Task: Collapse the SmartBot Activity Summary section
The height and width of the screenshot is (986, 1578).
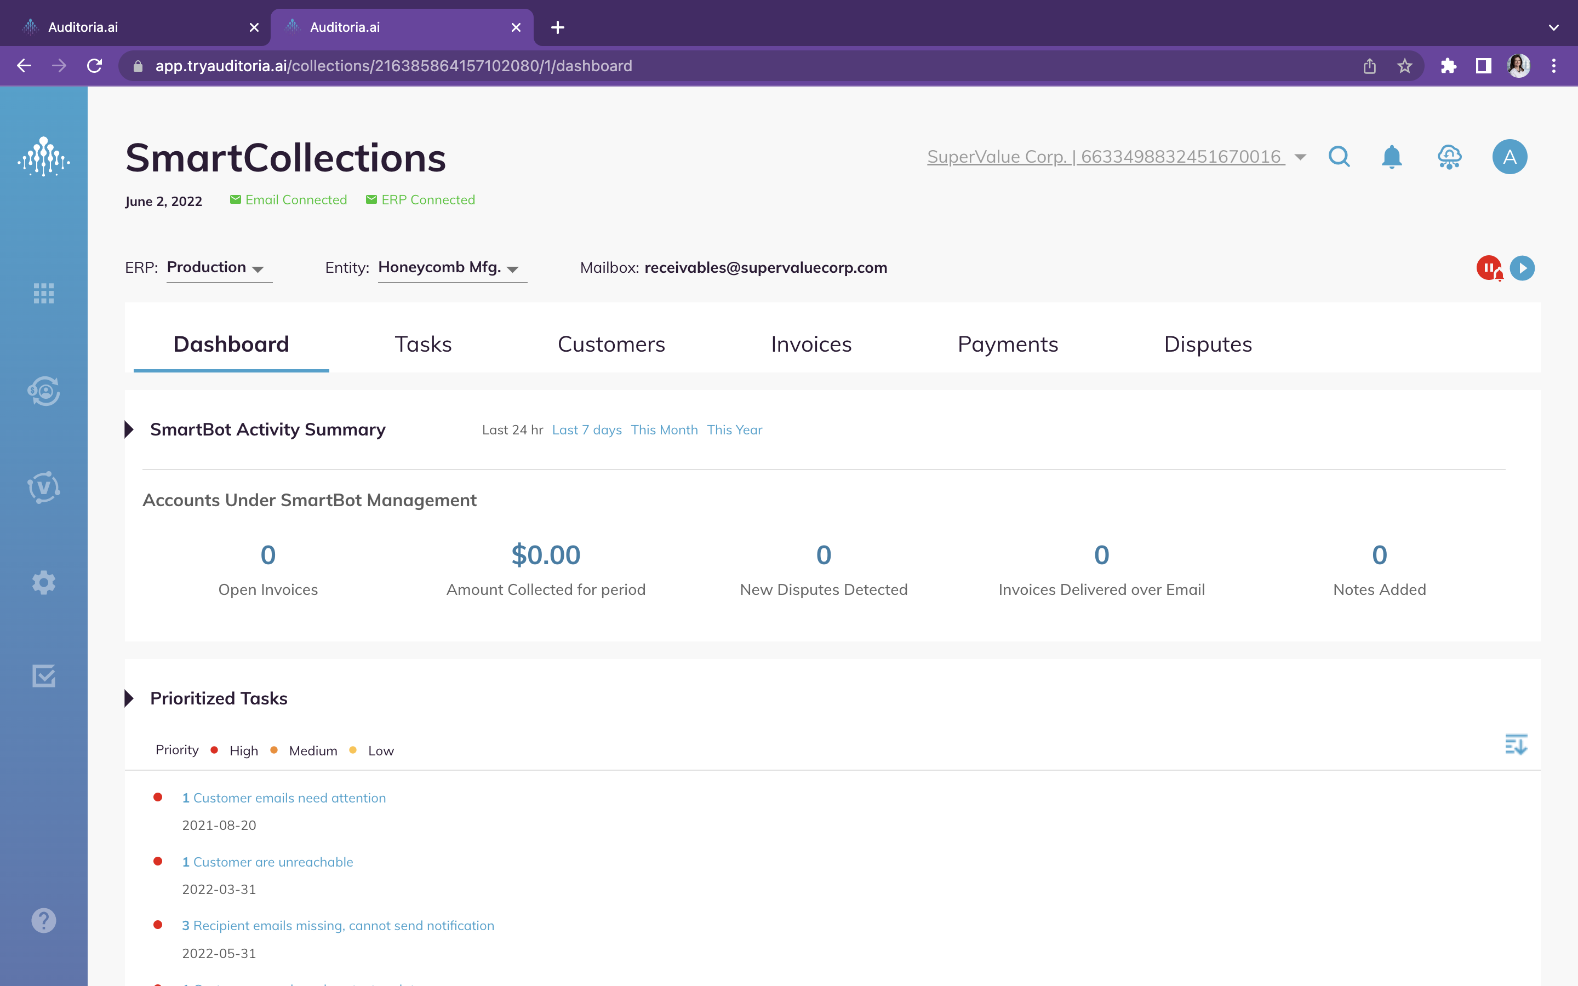Action: 129,429
